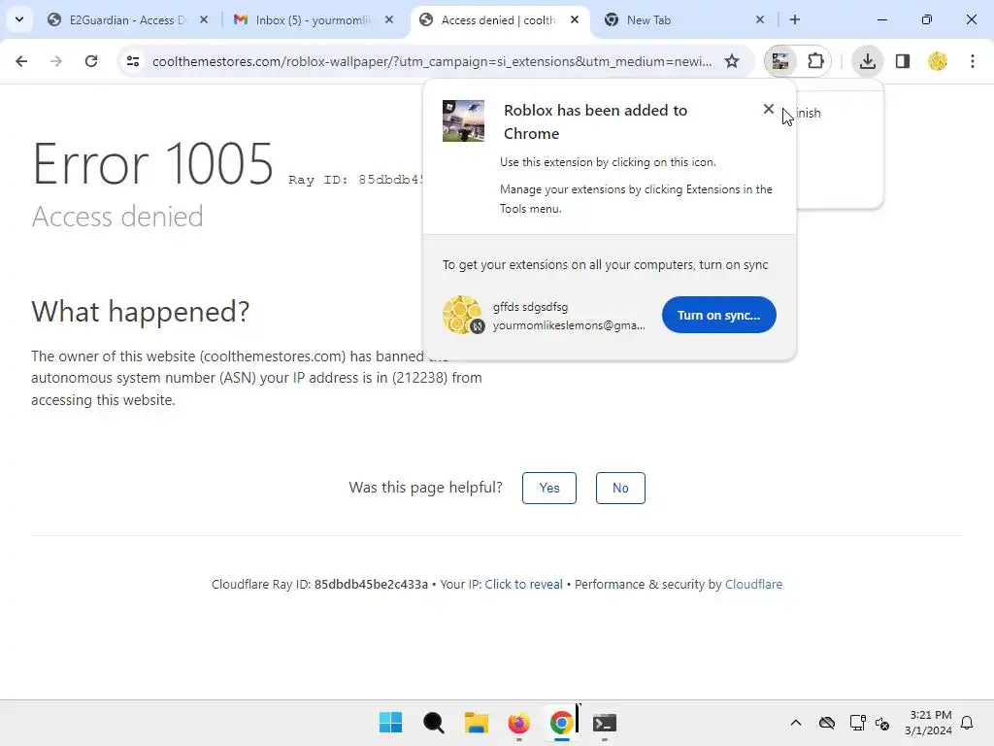Open the Extensions puzzle piece menu
The width and height of the screenshot is (994, 746).
click(x=815, y=61)
